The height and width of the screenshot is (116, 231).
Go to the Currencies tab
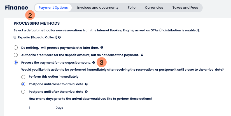point(154,8)
